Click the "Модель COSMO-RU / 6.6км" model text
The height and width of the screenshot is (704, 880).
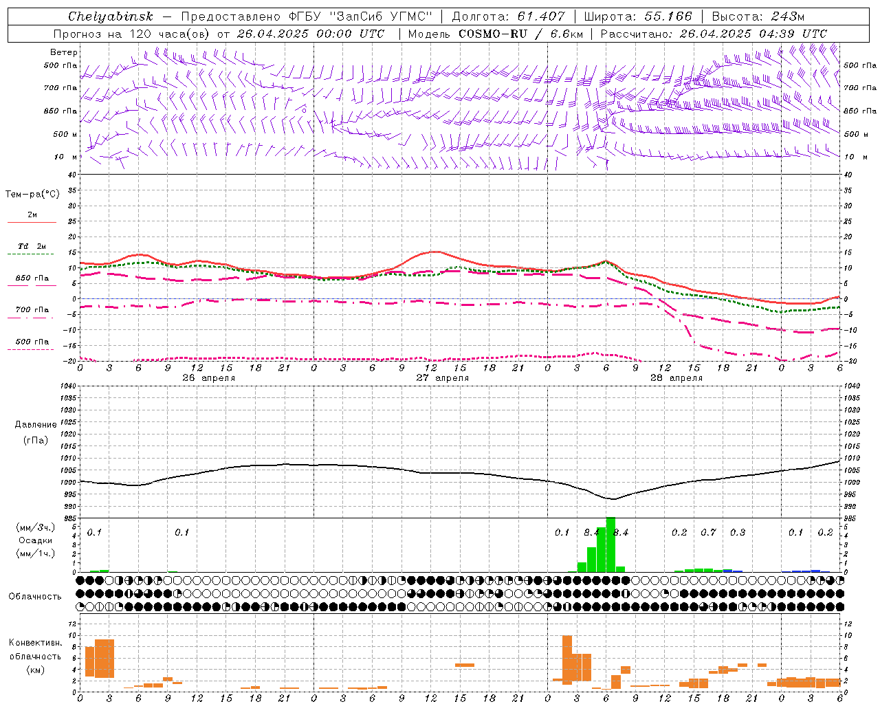[496, 34]
